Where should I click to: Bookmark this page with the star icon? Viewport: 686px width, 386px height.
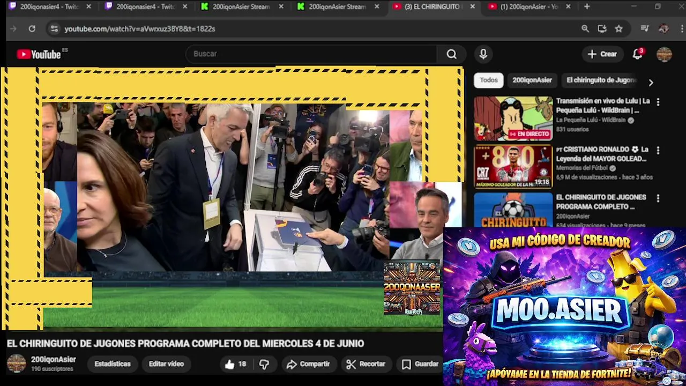tap(619, 29)
